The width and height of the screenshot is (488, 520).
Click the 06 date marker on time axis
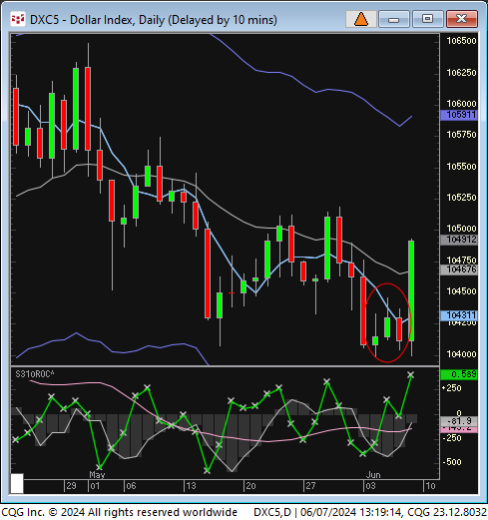click(131, 486)
